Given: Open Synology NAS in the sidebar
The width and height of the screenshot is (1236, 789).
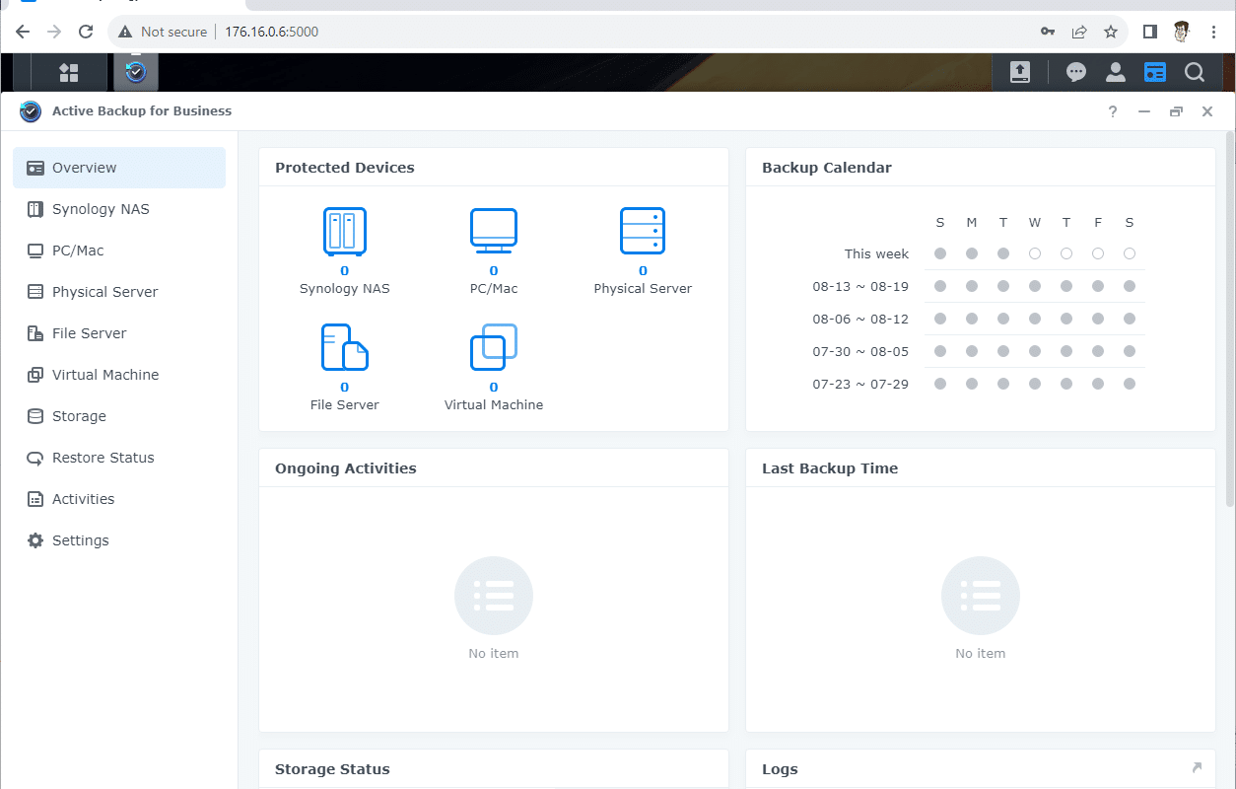Looking at the screenshot, I should (119, 209).
